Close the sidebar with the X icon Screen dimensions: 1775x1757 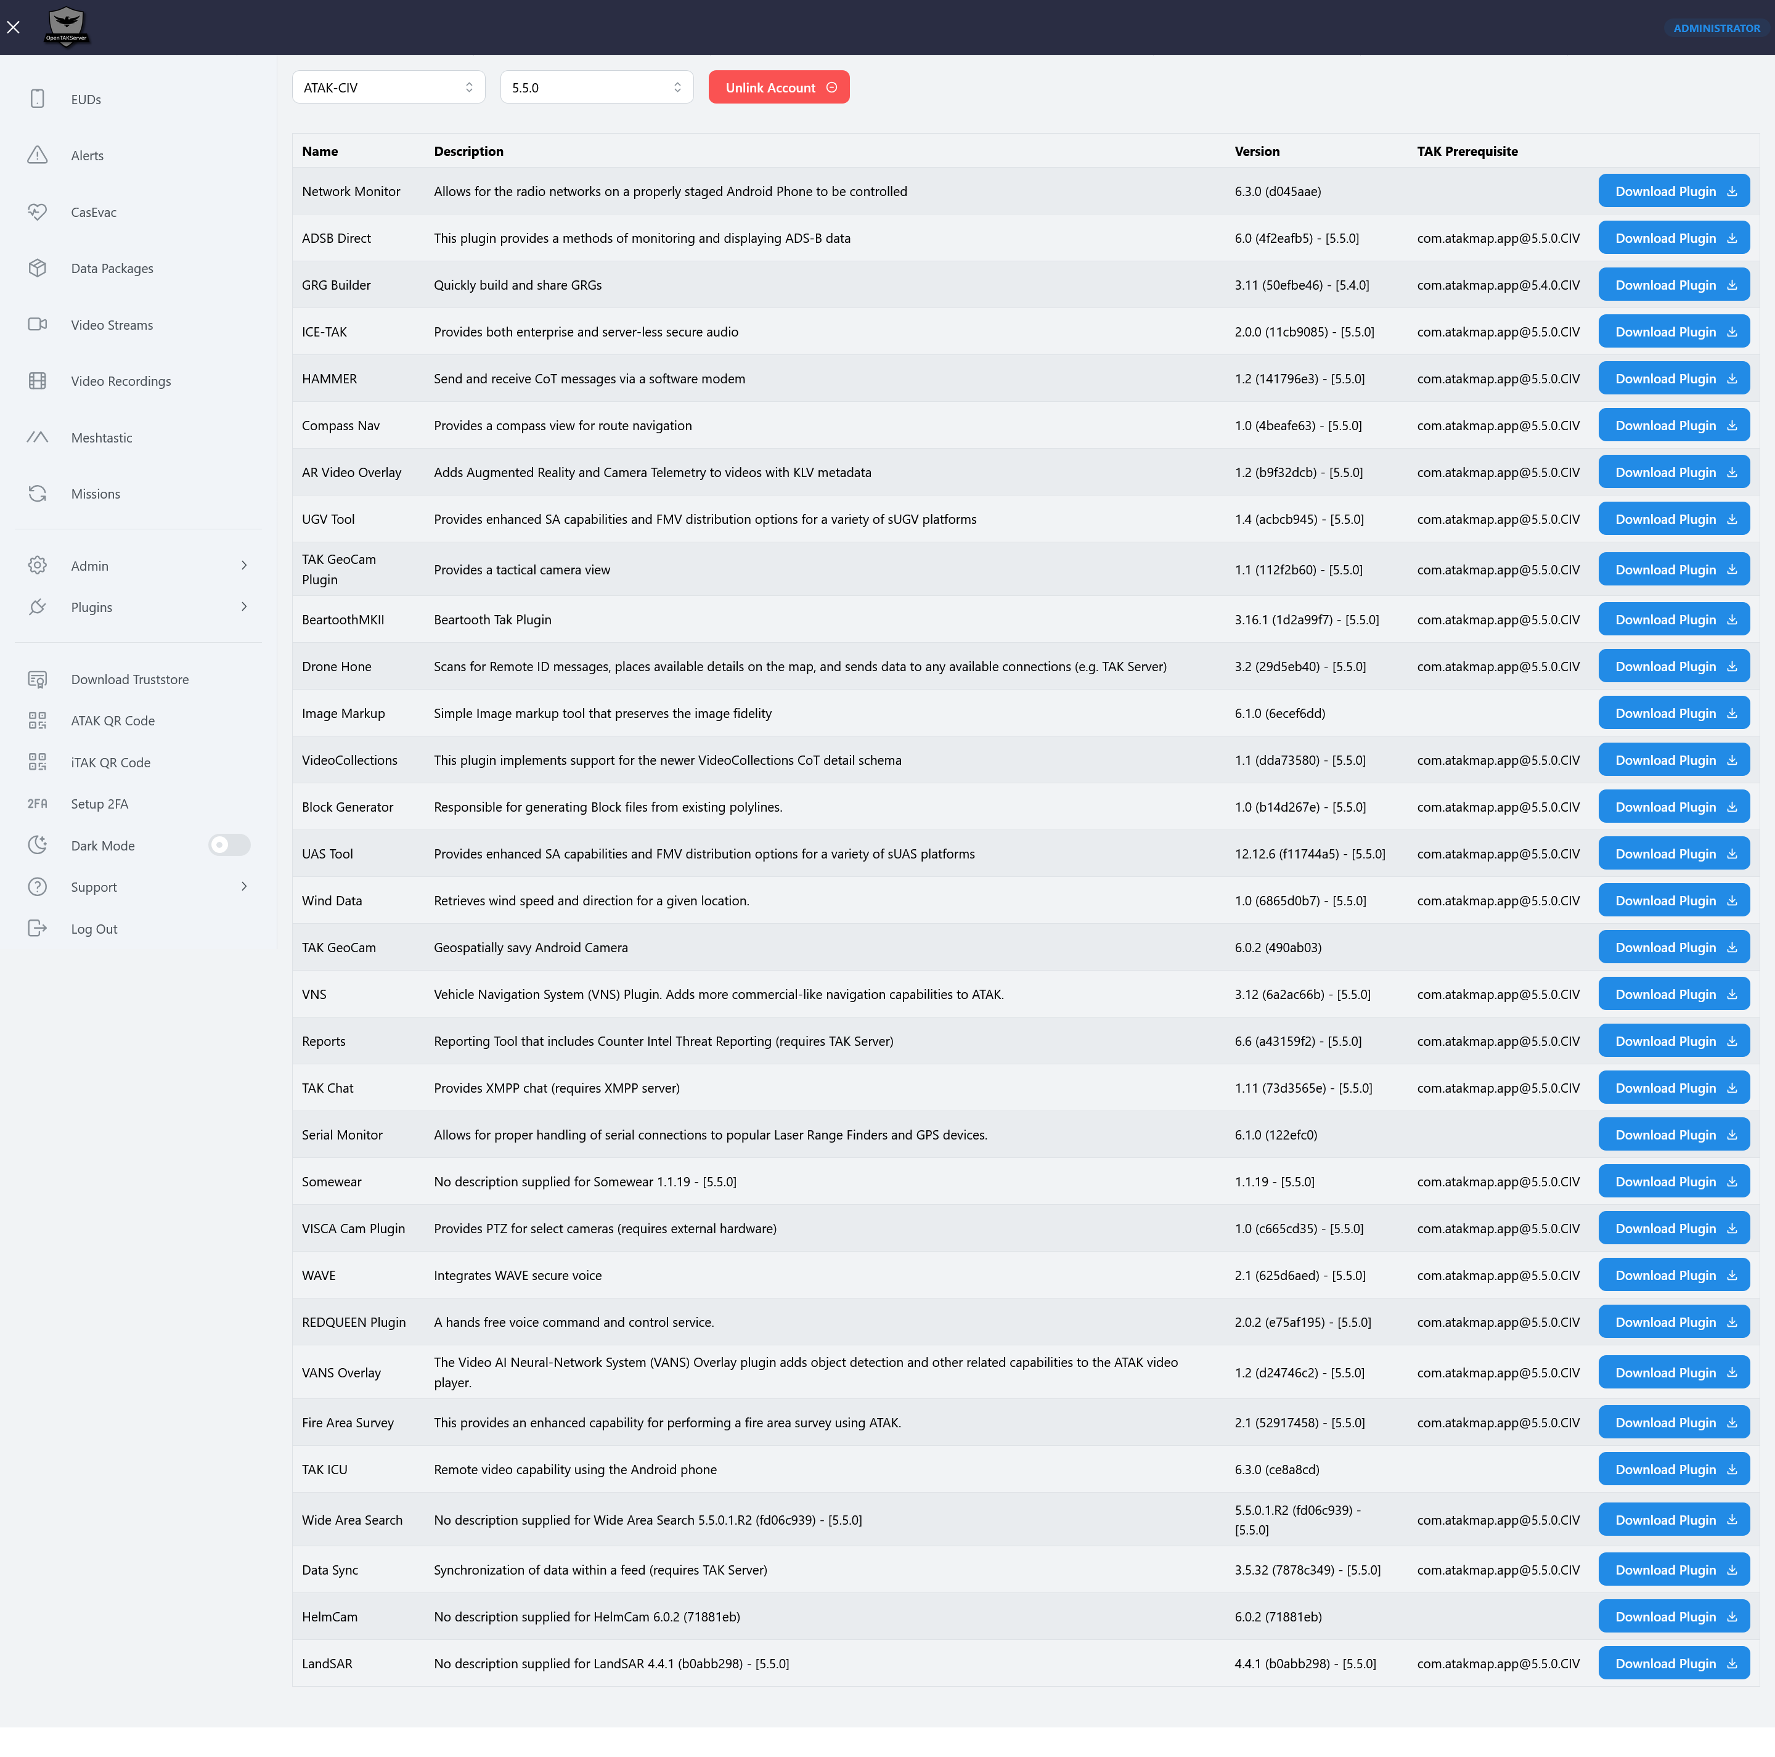click(14, 28)
